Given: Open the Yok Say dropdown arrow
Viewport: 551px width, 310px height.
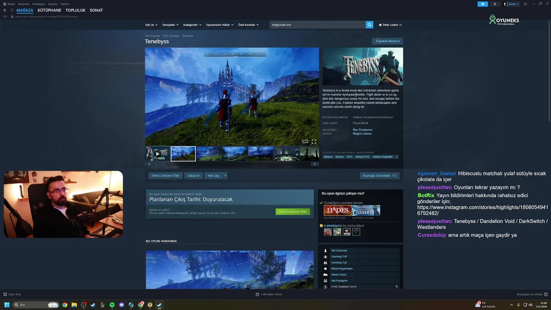Looking at the screenshot, I should click(x=225, y=176).
